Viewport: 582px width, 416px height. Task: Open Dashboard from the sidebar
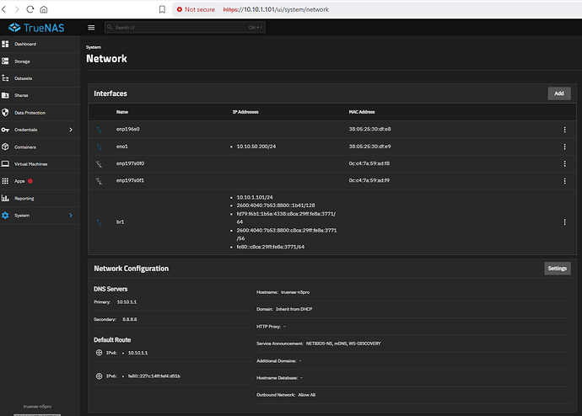point(40,44)
